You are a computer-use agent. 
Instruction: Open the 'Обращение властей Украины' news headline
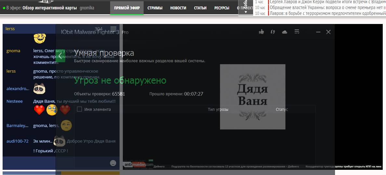pyautogui.click(x=328, y=7)
